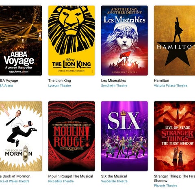Click the title text The Lion King
Viewport: 195px width, 195px height.
point(60,80)
